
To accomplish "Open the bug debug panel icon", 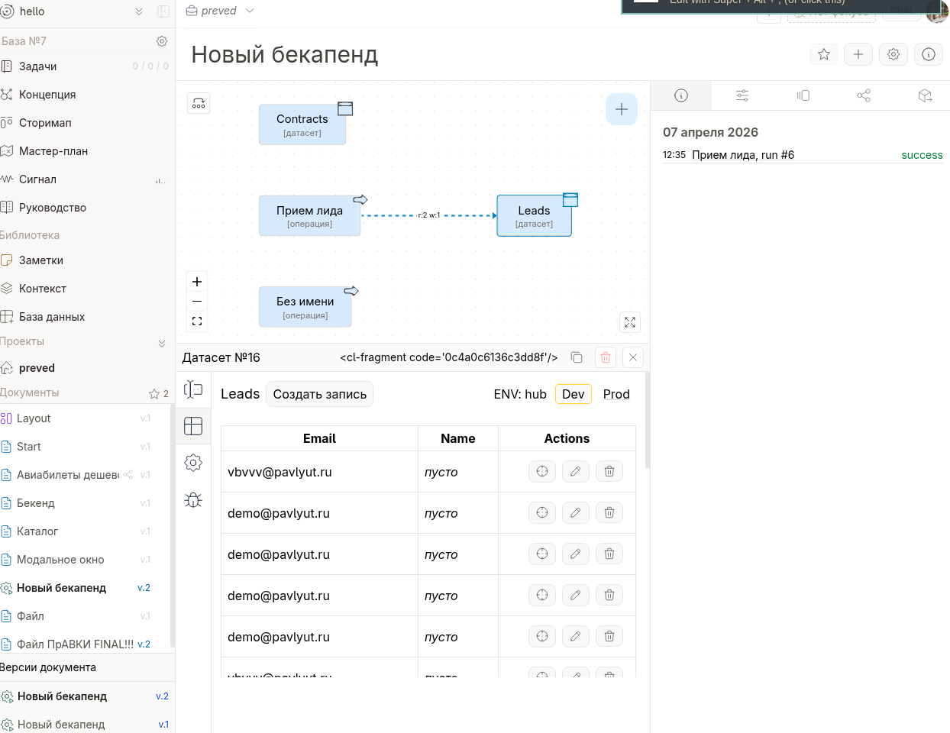I will click(x=193, y=499).
